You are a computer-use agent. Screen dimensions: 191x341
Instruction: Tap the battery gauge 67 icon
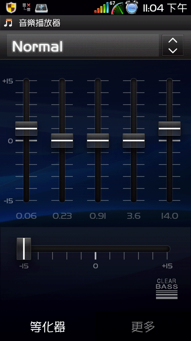[117, 8]
